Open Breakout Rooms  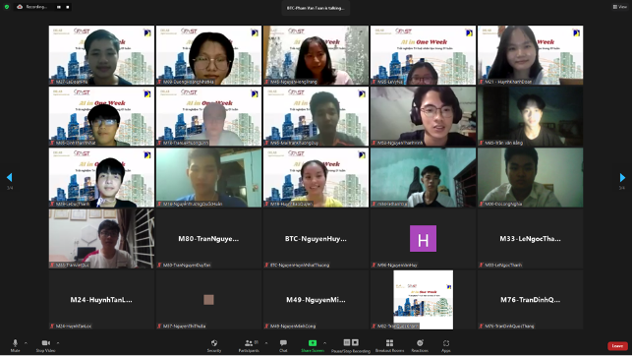(389, 345)
